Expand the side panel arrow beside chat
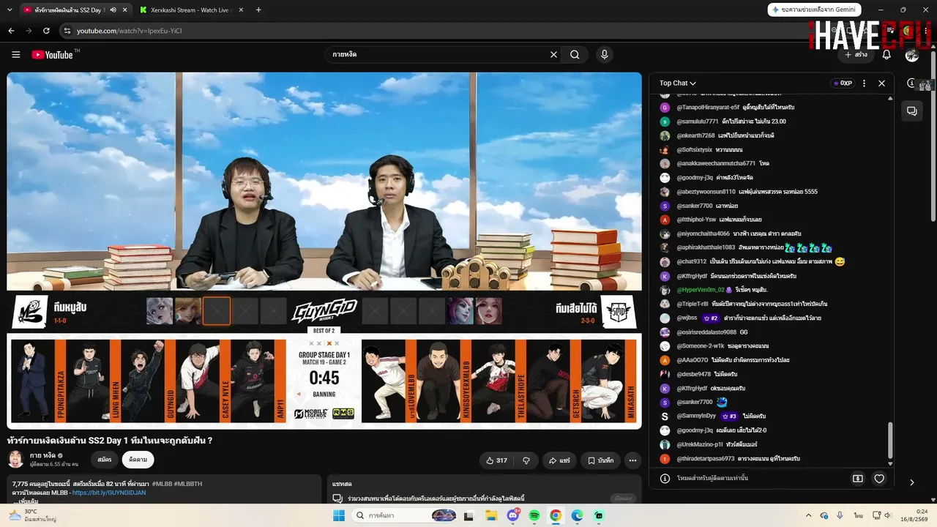 pyautogui.click(x=911, y=482)
